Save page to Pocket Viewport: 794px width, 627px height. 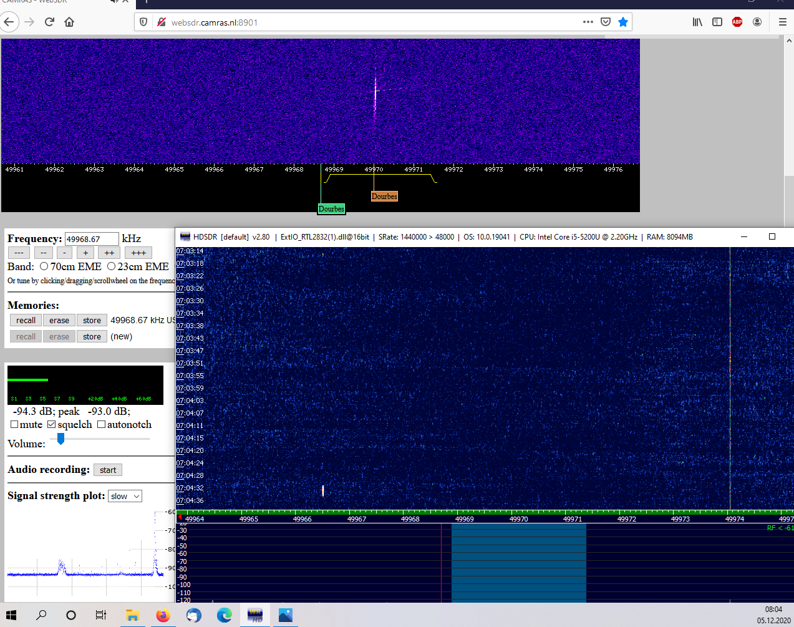(605, 22)
